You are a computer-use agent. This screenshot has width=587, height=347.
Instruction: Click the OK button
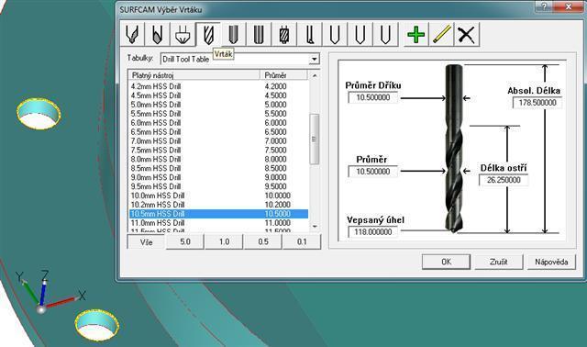click(446, 262)
